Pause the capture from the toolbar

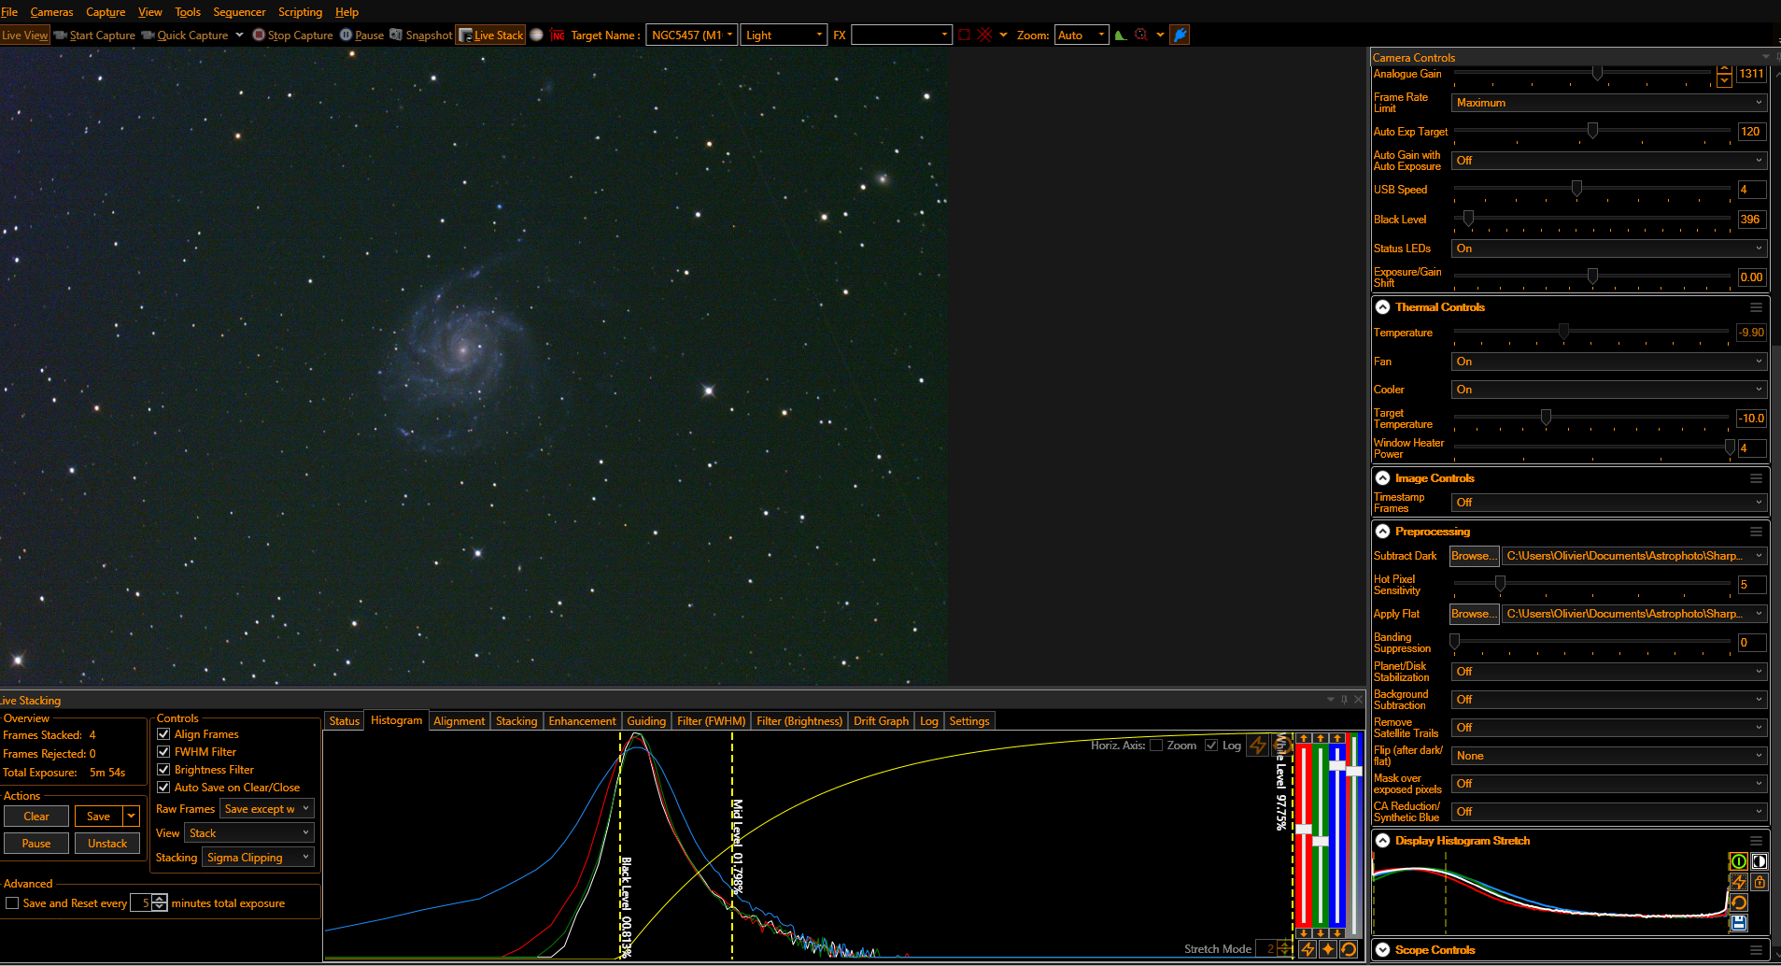[x=361, y=36]
